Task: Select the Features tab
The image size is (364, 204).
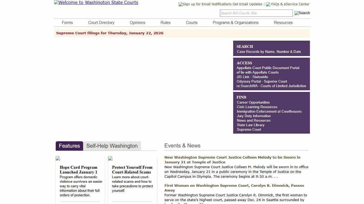Action: tap(69, 146)
